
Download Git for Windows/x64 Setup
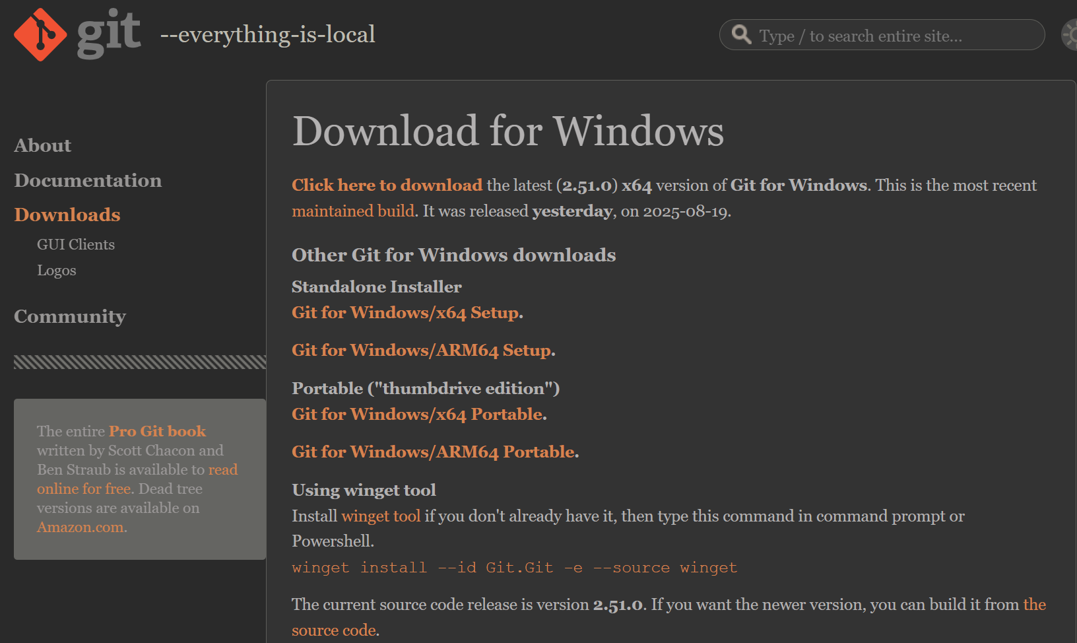coord(406,312)
